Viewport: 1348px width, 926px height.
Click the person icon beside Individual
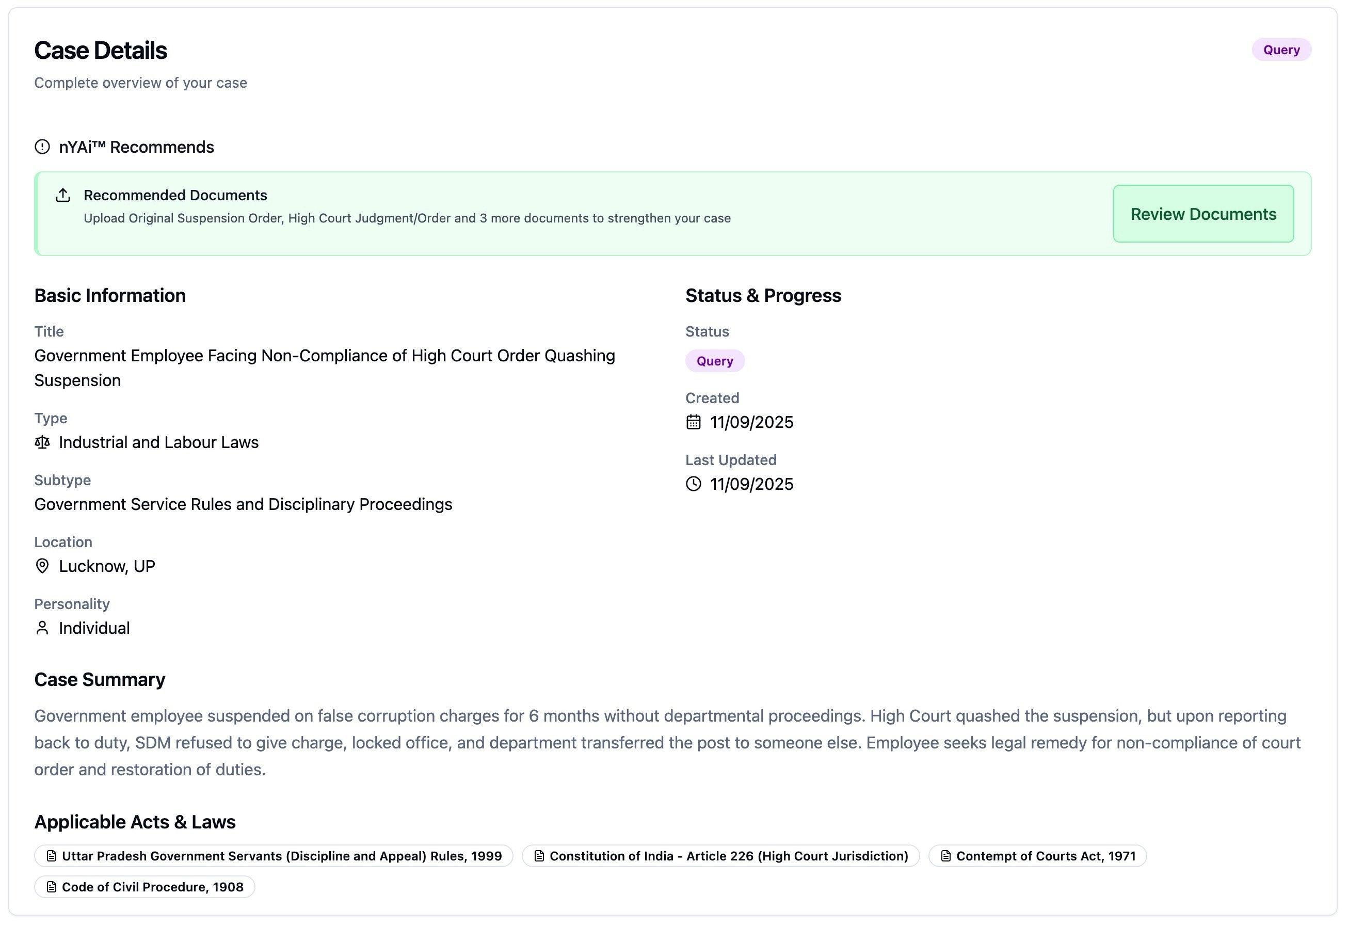click(42, 628)
